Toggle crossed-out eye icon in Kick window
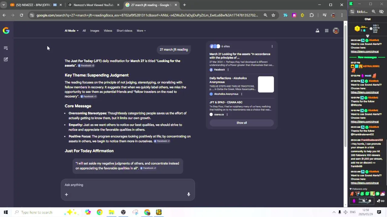387x217 pixels. click(x=381, y=11)
